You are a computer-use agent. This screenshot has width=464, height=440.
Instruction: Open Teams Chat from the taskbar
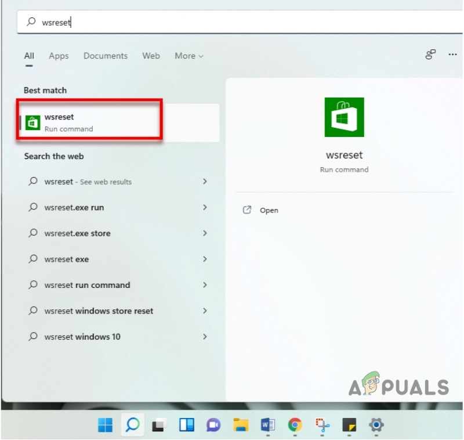(x=213, y=425)
